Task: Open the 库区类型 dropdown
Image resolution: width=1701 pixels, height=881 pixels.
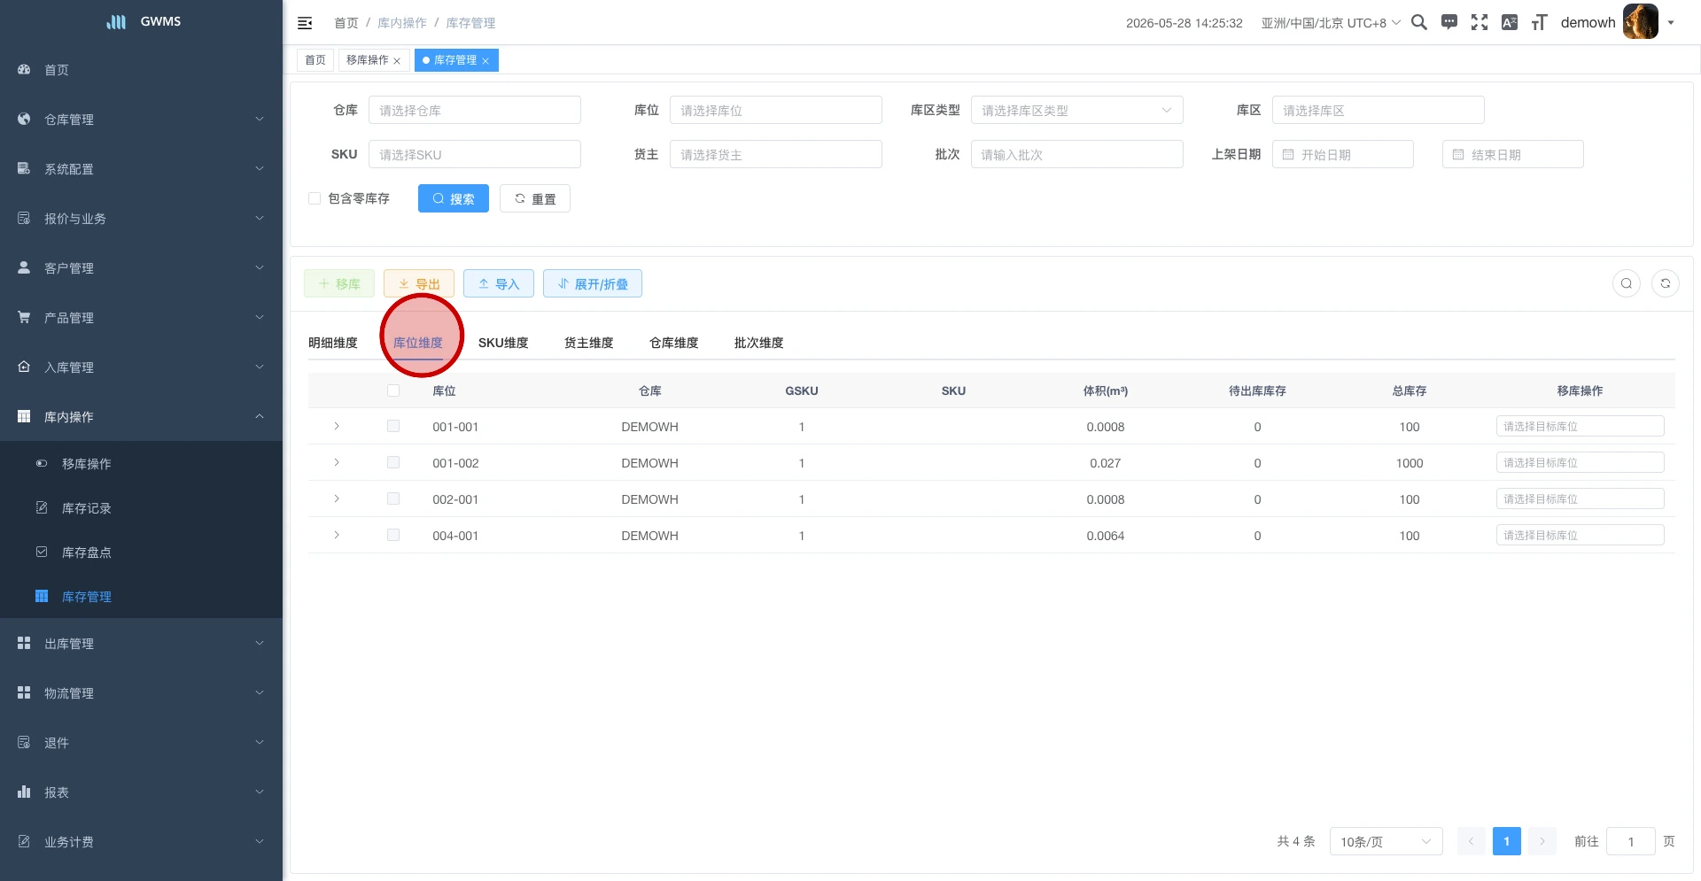Action: click(1077, 110)
